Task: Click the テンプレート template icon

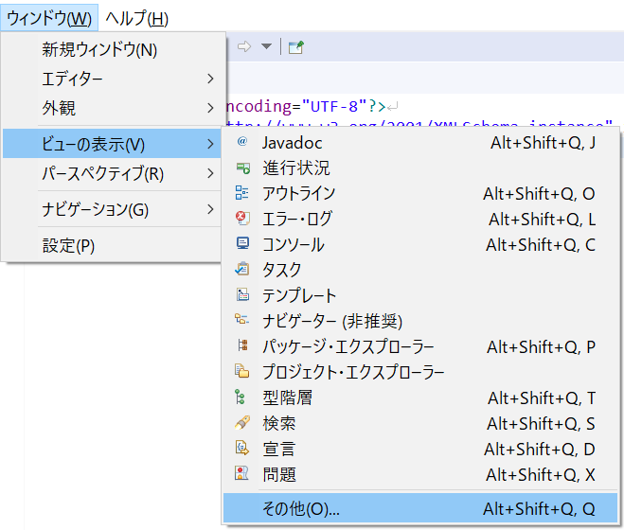Action: click(242, 295)
